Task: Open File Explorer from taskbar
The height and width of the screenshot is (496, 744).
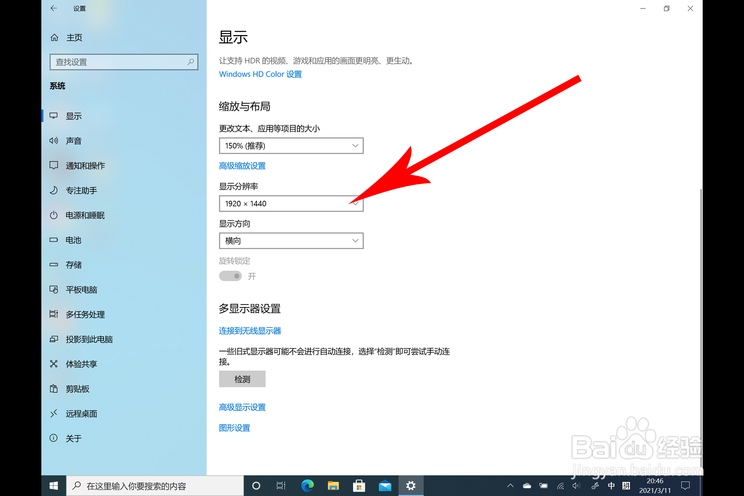Action: (x=333, y=486)
